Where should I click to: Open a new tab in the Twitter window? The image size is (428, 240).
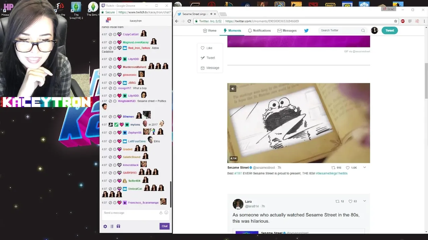pos(223,14)
